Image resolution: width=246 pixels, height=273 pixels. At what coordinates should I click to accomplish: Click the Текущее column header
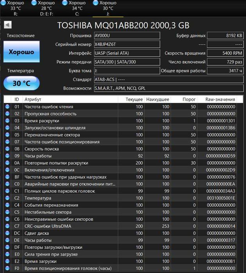(x=131, y=100)
